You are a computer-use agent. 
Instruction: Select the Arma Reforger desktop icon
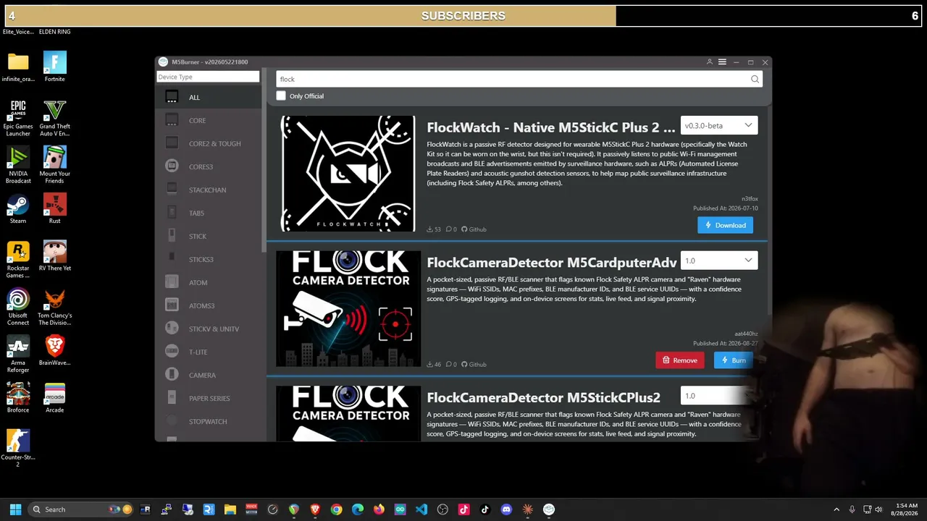pyautogui.click(x=18, y=354)
